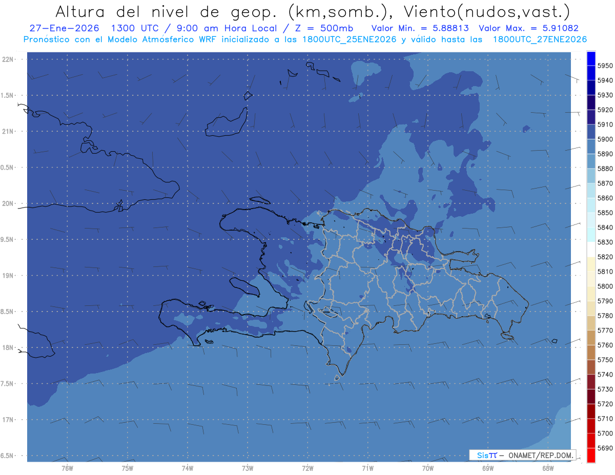
Task: Click the 'SisTT - ONAMET/REP.DOM.' credit label
Action: pyautogui.click(x=523, y=455)
